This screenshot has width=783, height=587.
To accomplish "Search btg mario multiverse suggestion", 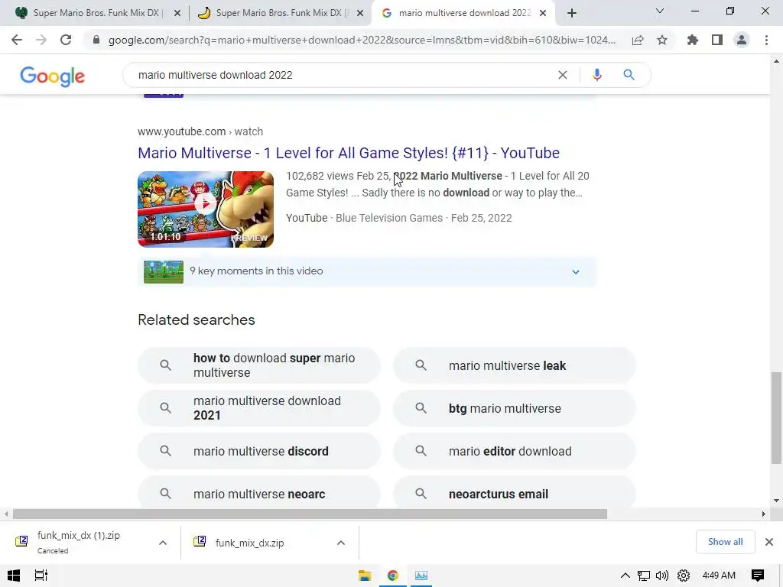I will coord(515,408).
